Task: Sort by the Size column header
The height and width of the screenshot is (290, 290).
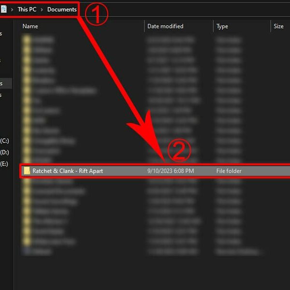Action: [278, 26]
